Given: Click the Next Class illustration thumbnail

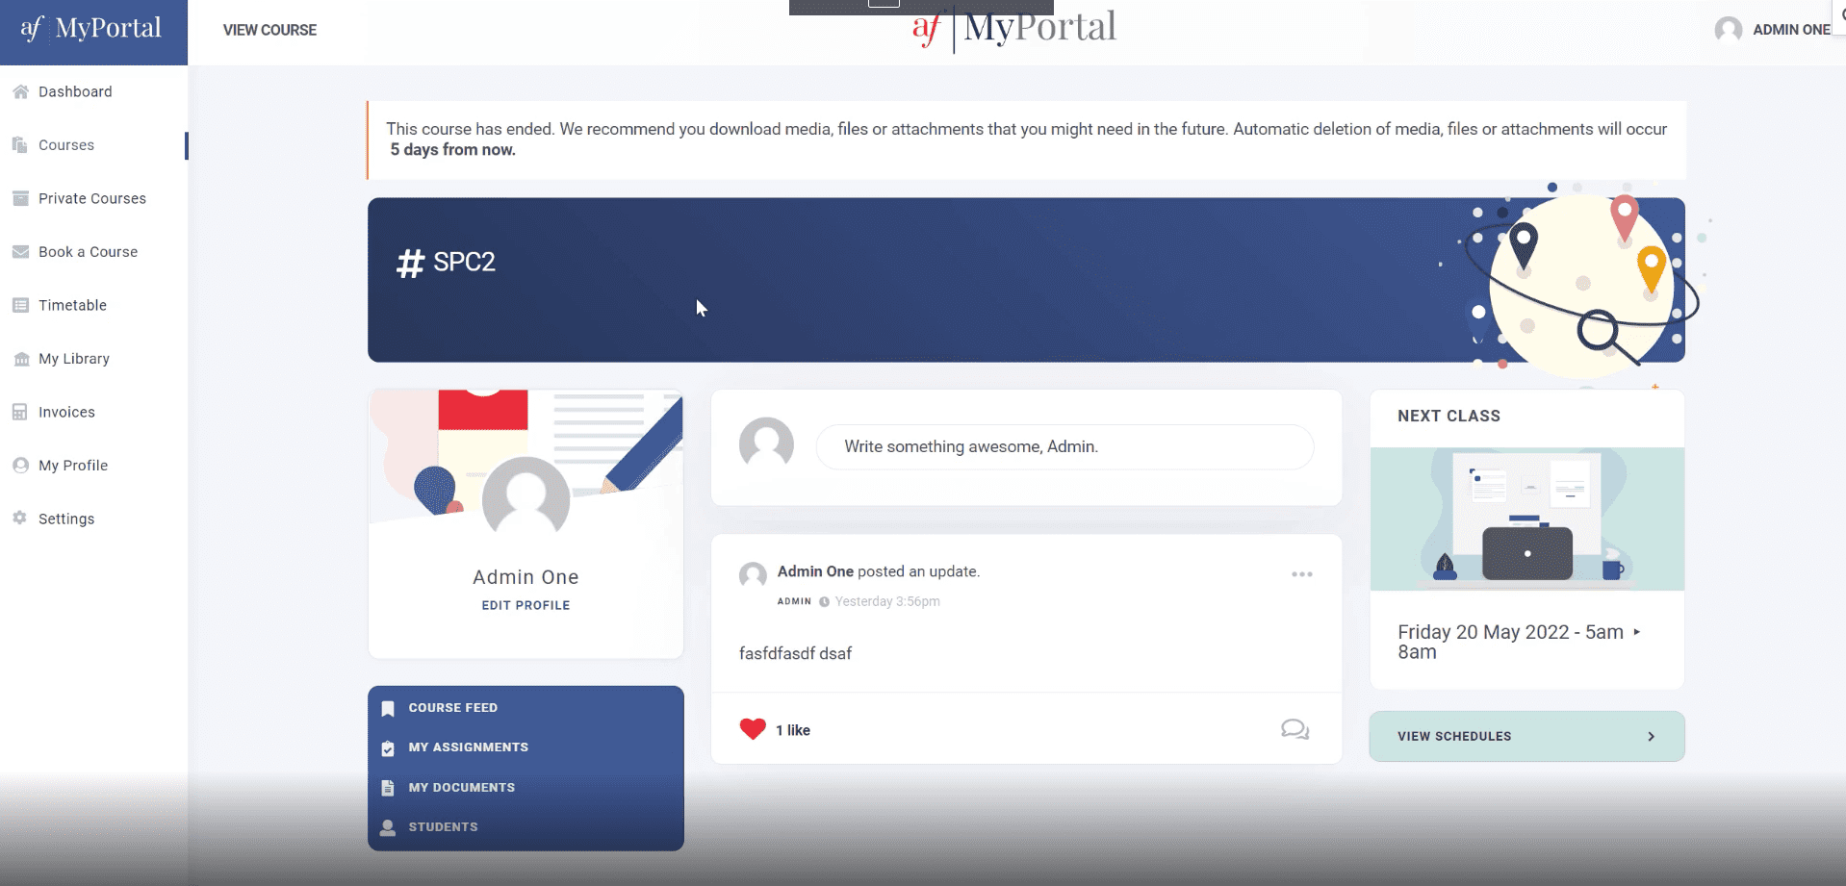Looking at the screenshot, I should coord(1526,519).
